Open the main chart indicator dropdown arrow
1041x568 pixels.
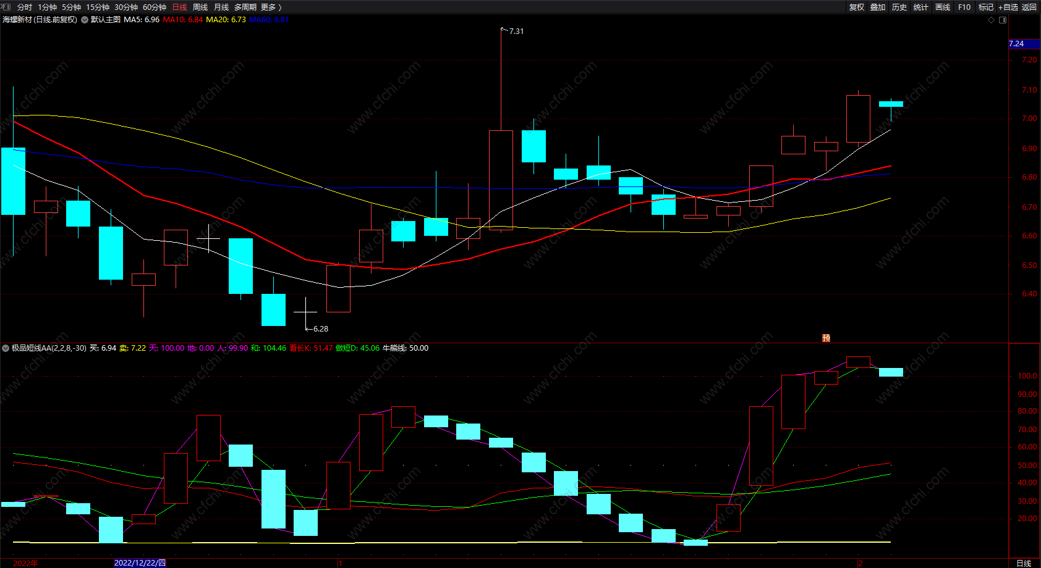85,20
